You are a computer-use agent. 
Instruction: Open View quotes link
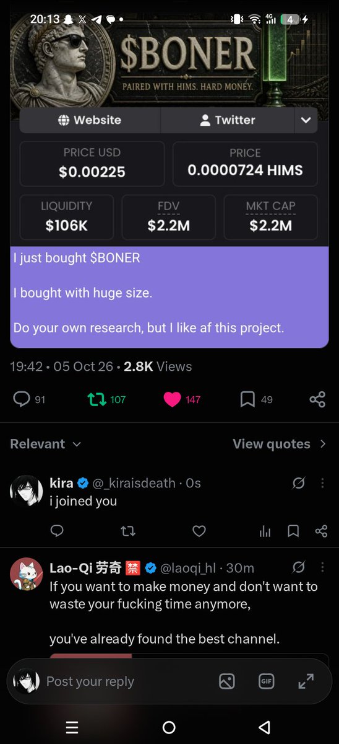click(280, 444)
